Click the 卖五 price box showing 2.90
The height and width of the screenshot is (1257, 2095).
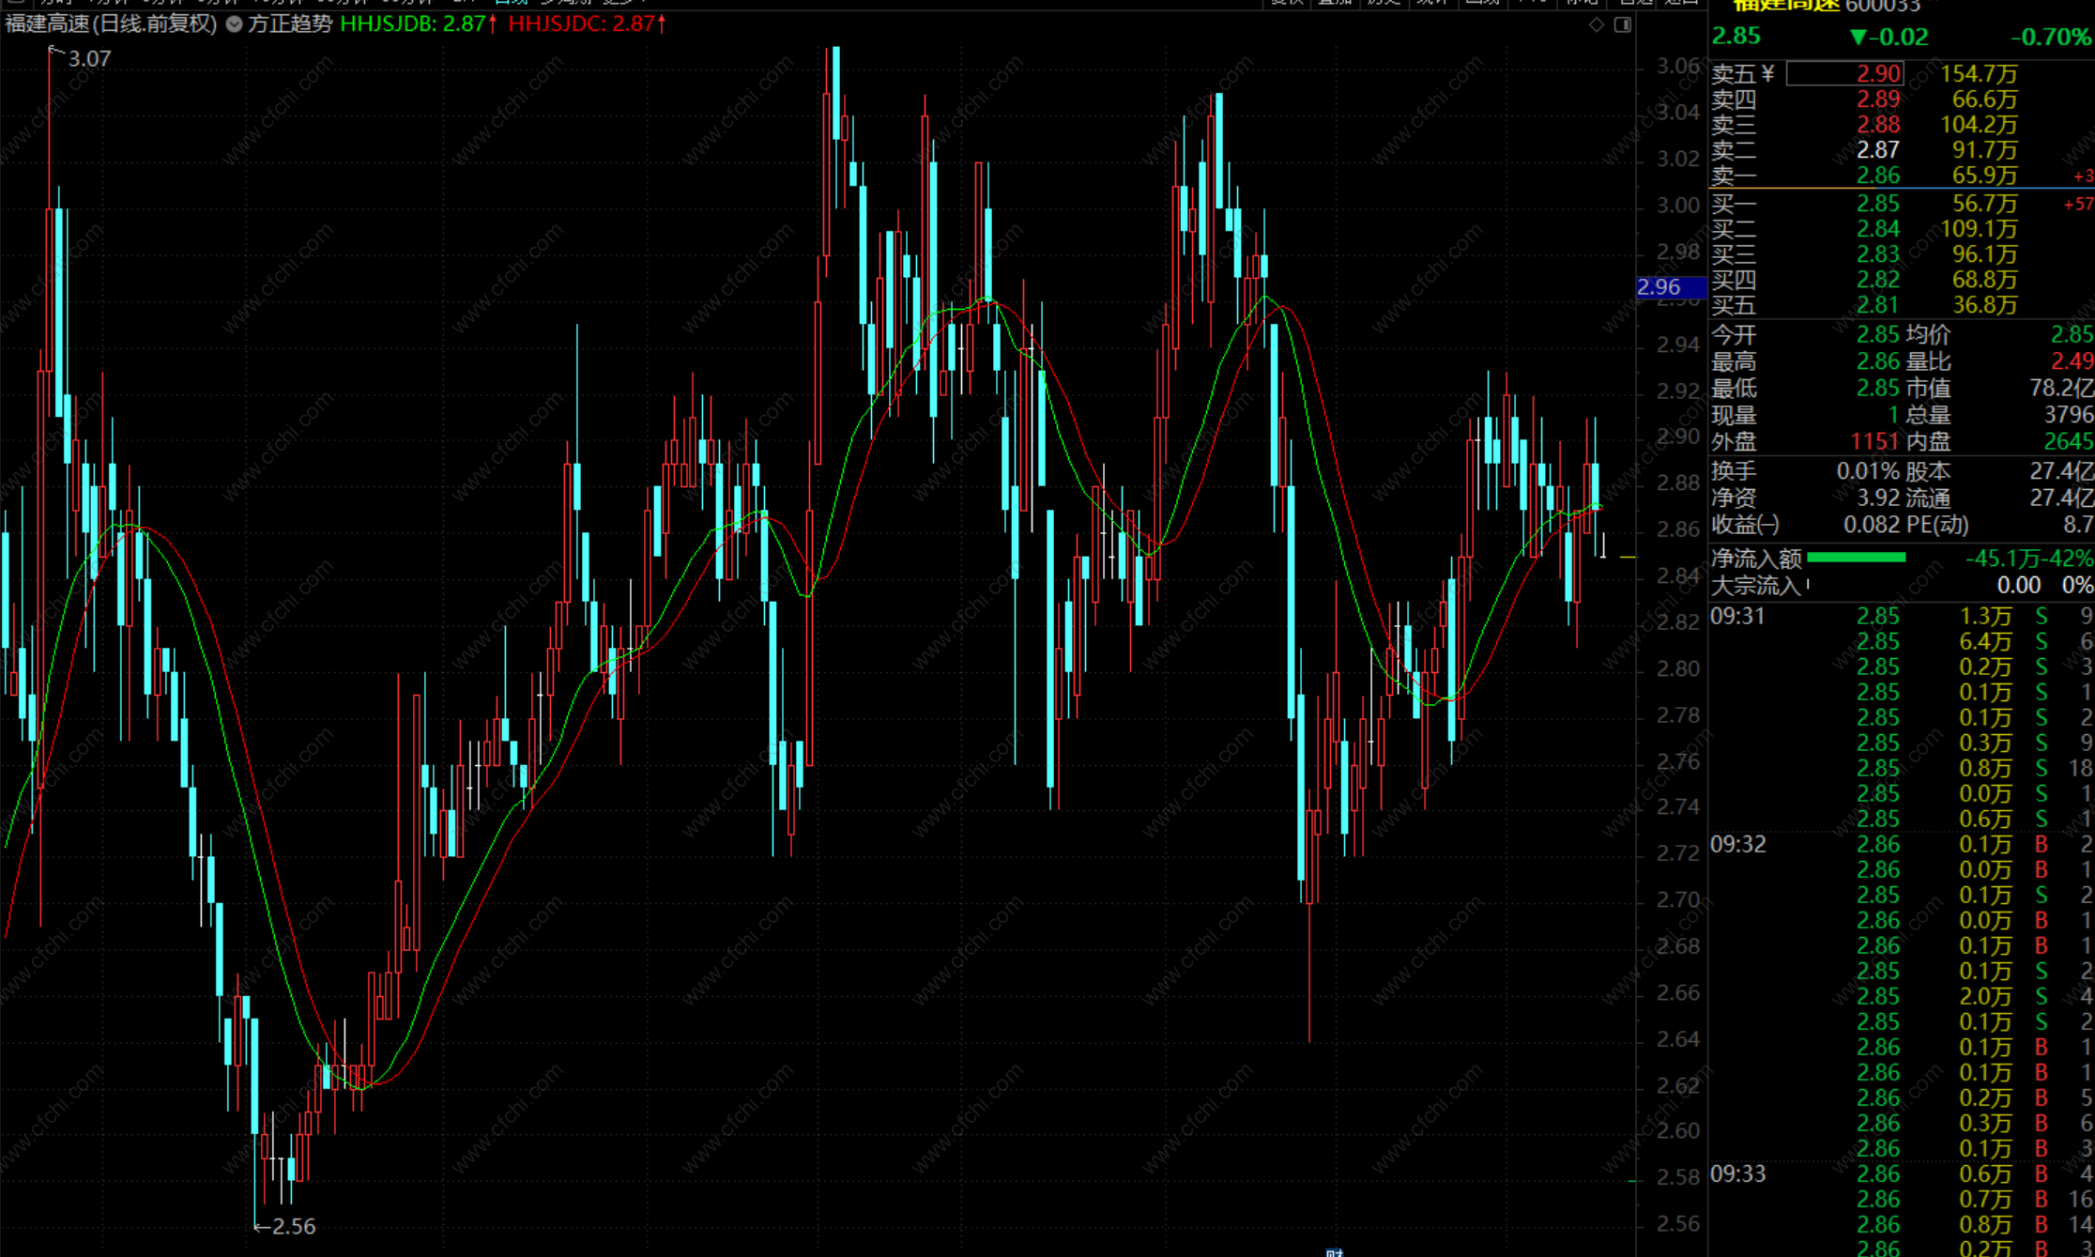tap(1844, 73)
